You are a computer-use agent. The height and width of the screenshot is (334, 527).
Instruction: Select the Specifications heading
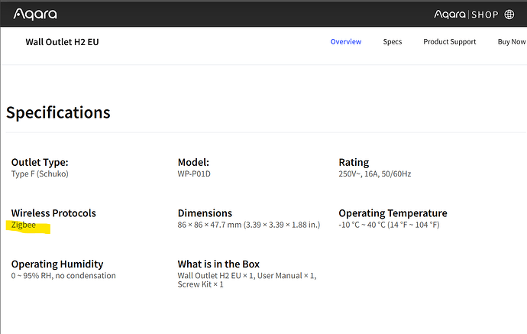(58, 112)
